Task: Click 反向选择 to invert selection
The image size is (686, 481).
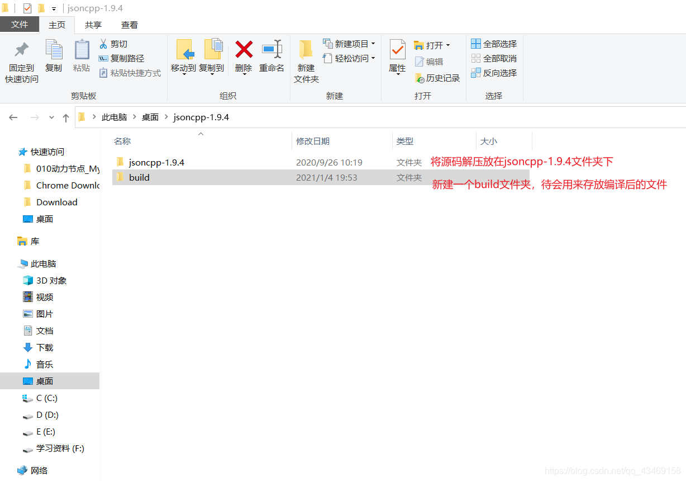Action: [494, 72]
